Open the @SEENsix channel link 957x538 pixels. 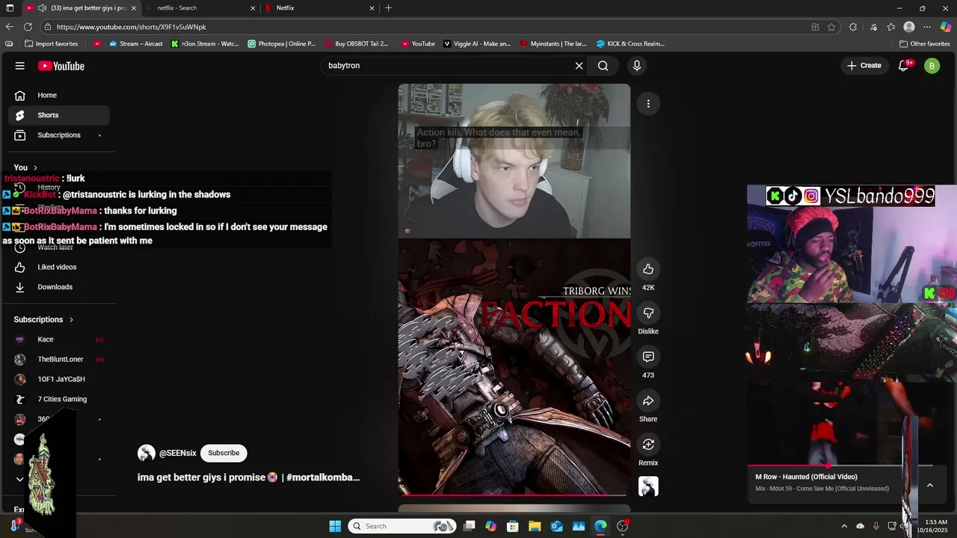pos(178,453)
